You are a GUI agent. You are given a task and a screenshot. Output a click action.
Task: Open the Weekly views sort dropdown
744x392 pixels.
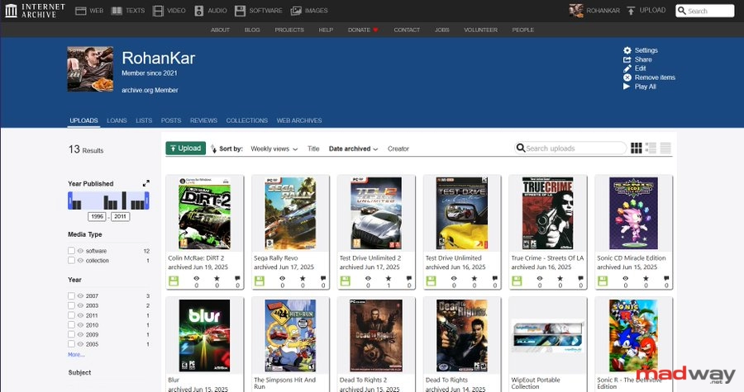(274, 149)
